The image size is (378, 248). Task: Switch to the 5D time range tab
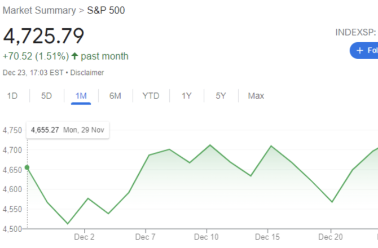coord(46,96)
